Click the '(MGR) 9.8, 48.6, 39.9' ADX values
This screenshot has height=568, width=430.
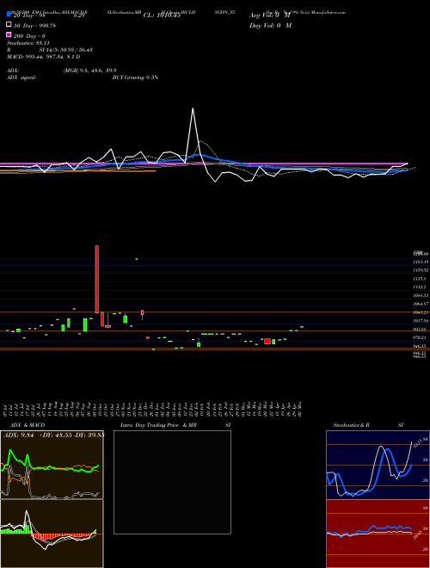coord(89,71)
